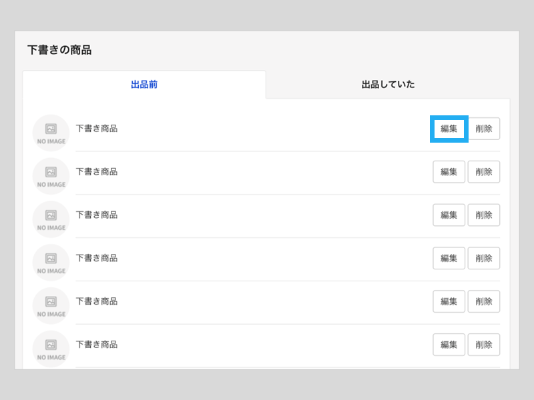The width and height of the screenshot is (534, 400).
Task: Delete the second 下書き商品 row
Action: (483, 172)
